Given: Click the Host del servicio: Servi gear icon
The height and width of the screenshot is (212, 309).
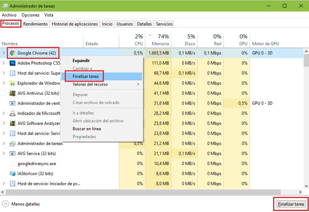Looking at the screenshot, I should coord(12,133).
